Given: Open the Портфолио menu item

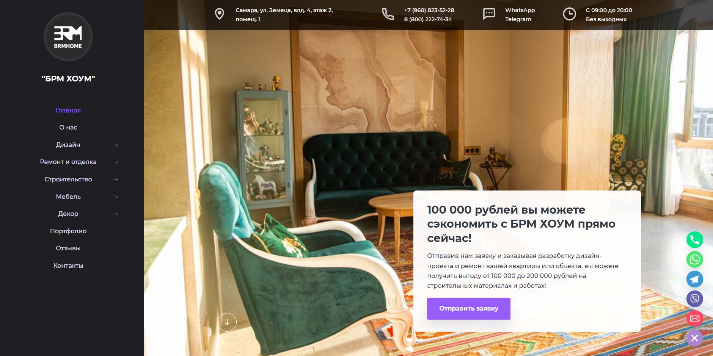Looking at the screenshot, I should (68, 231).
